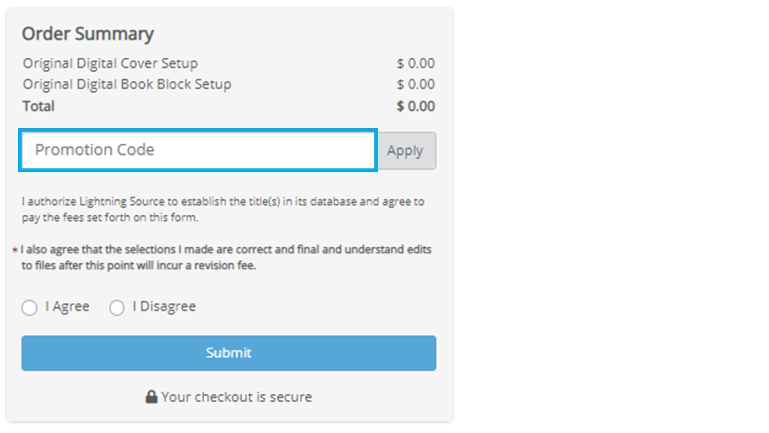
Task: Click the Order Summary heading
Action: tap(88, 34)
